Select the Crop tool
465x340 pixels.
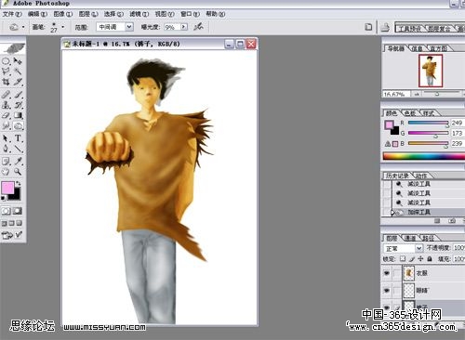[x=6, y=82]
